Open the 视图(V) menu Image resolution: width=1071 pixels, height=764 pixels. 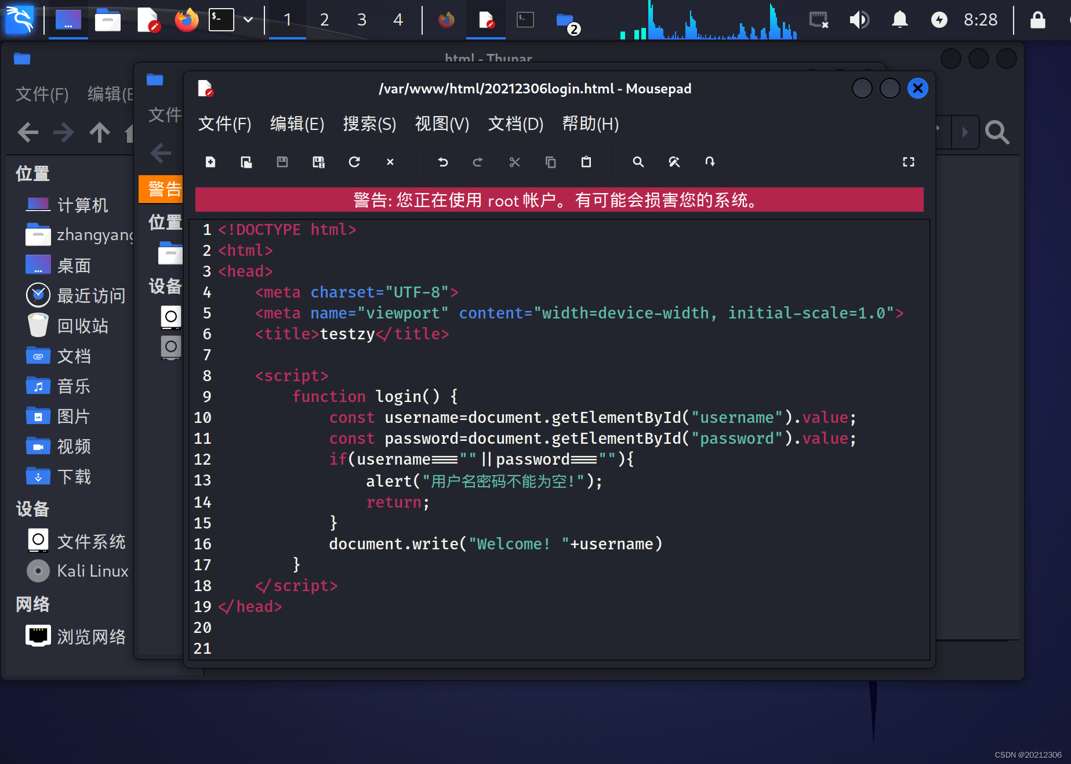pos(442,124)
